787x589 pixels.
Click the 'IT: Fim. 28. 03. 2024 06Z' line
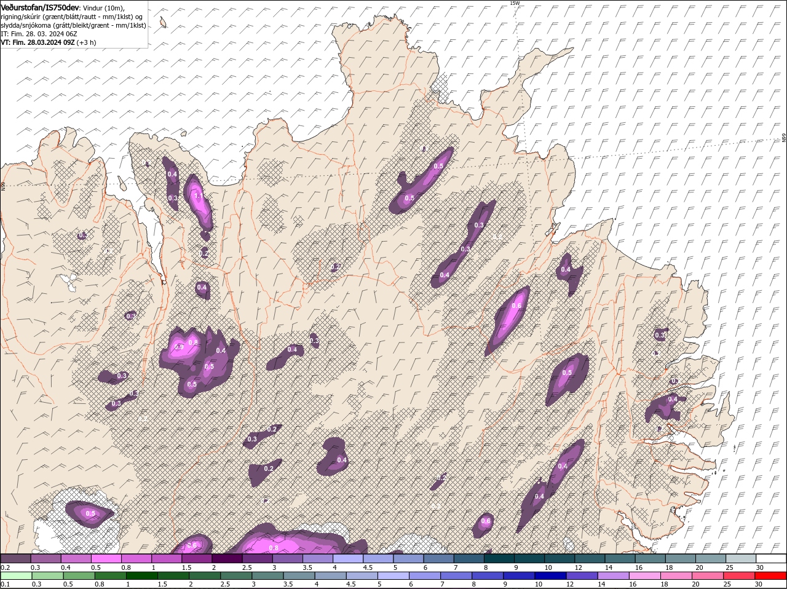coord(39,34)
